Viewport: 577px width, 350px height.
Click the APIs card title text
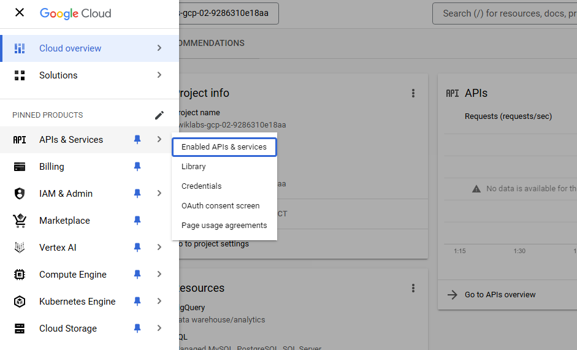(476, 93)
